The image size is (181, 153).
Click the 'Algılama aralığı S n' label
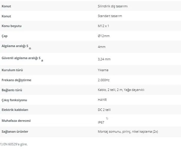(16, 47)
